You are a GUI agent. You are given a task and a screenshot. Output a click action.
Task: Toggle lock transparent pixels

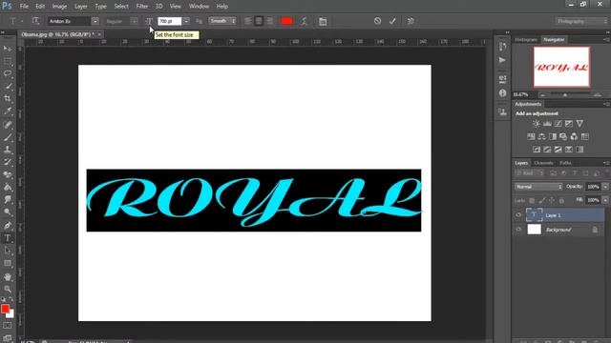(532, 200)
